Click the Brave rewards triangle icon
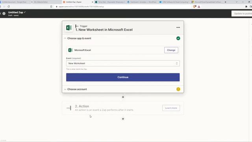Screen dimensions: 252x142 point(199,7)
